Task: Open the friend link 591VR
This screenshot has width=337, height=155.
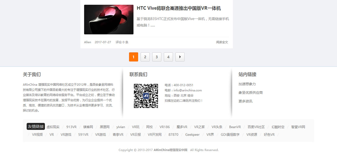Action: (x=83, y=135)
